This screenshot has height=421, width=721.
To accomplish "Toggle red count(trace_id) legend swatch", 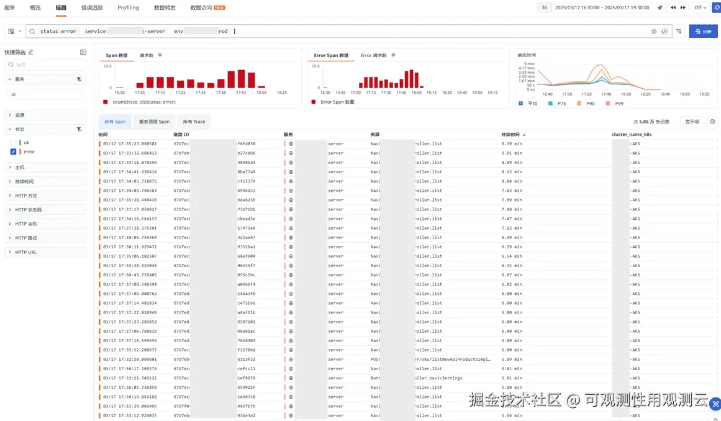I will click(x=106, y=102).
